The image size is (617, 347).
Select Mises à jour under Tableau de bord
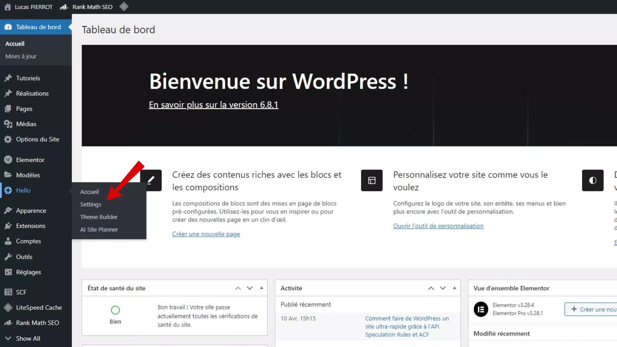pos(21,56)
